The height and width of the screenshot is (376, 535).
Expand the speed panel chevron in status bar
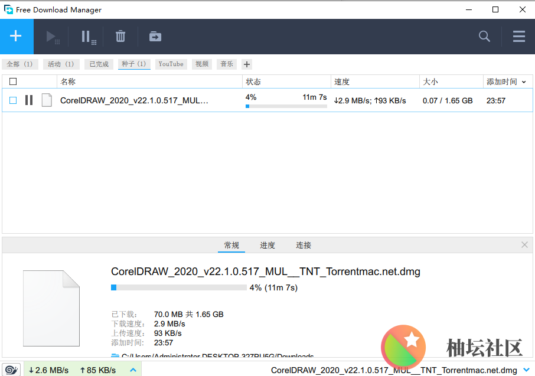(x=133, y=370)
